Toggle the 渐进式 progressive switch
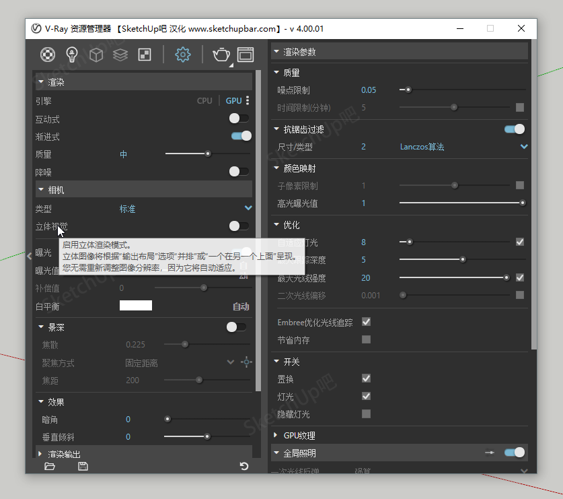Image resolution: width=563 pixels, height=499 pixels. (241, 136)
